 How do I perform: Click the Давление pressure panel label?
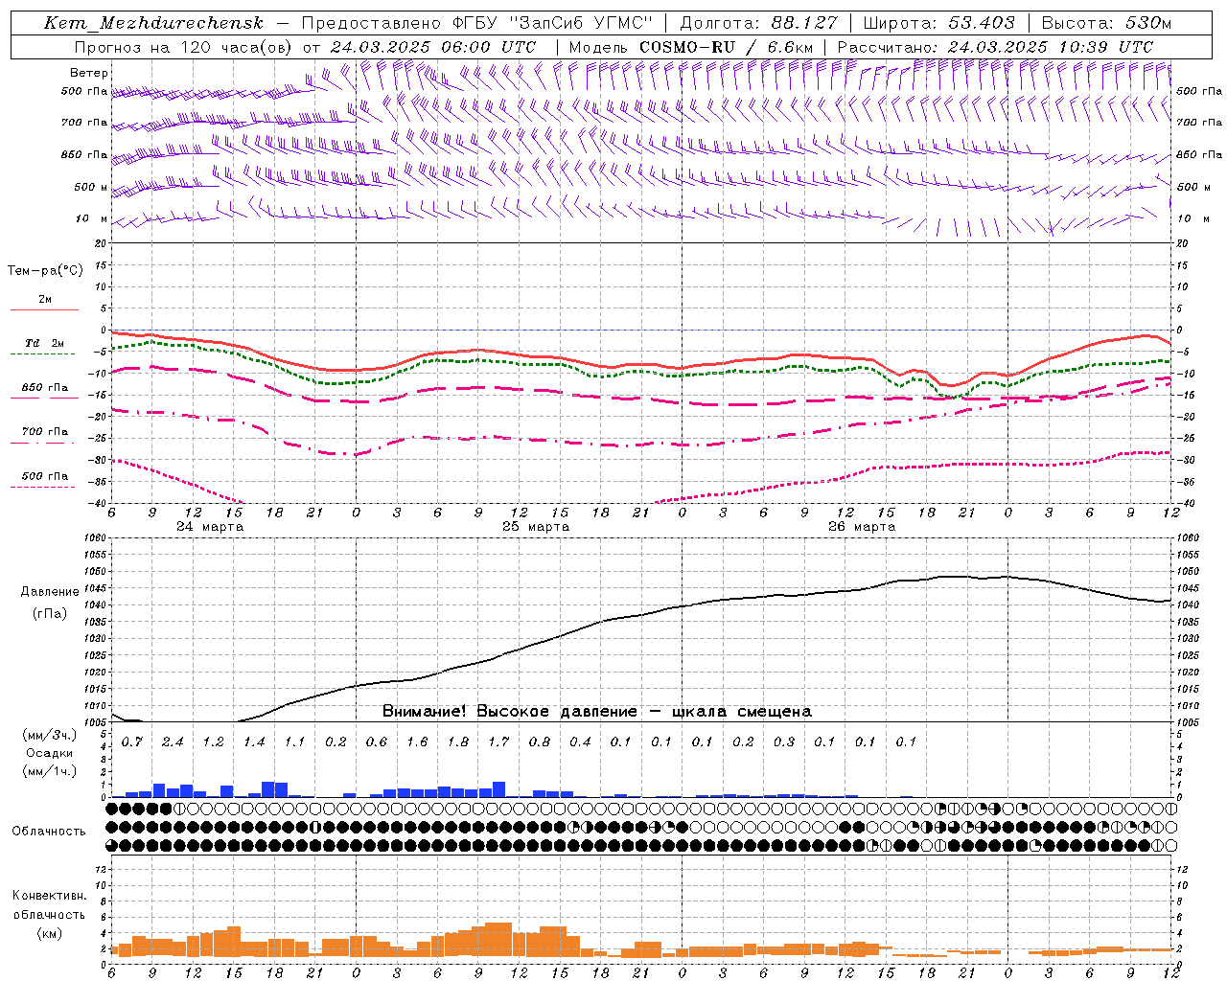(x=50, y=592)
